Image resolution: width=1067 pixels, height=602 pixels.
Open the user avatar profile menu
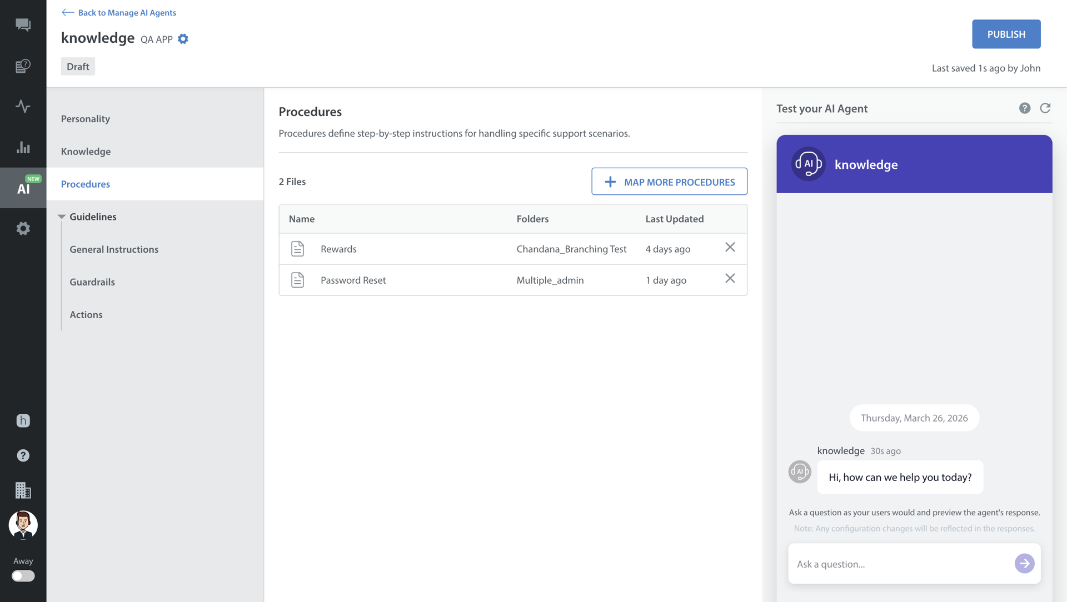click(23, 525)
